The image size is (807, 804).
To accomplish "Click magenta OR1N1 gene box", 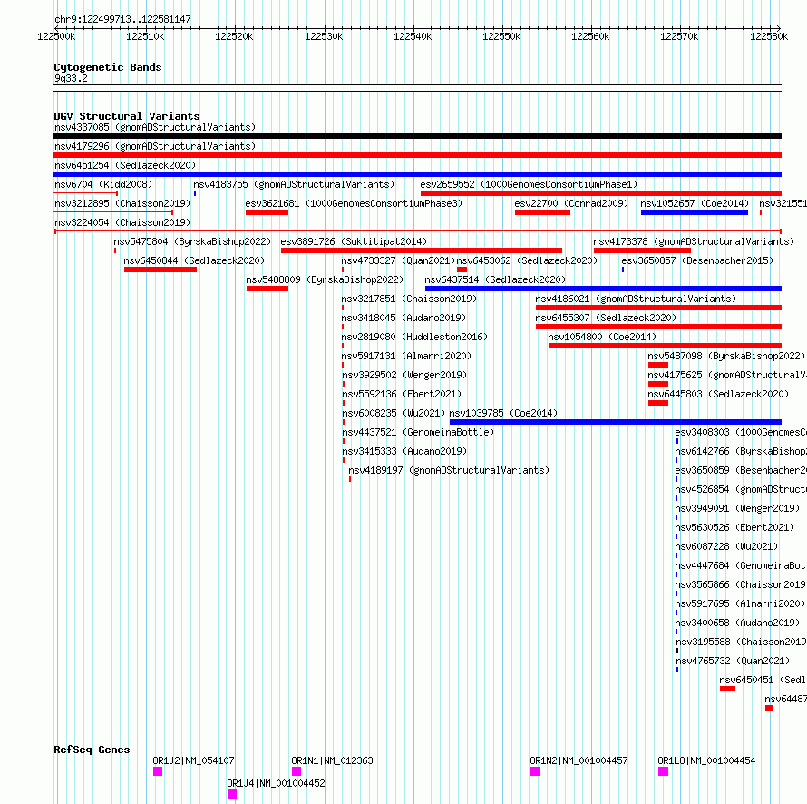I will click(x=297, y=771).
